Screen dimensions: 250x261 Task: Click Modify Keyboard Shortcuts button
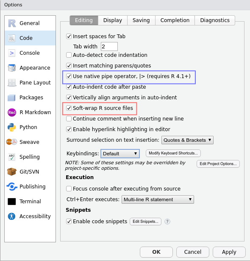click(x=173, y=153)
